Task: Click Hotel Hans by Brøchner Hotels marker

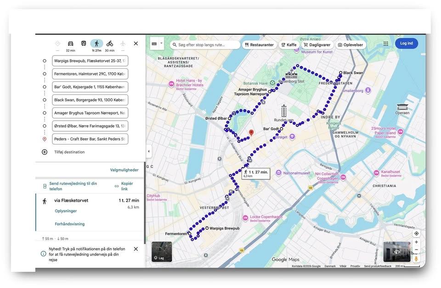Action: pyautogui.click(x=171, y=84)
